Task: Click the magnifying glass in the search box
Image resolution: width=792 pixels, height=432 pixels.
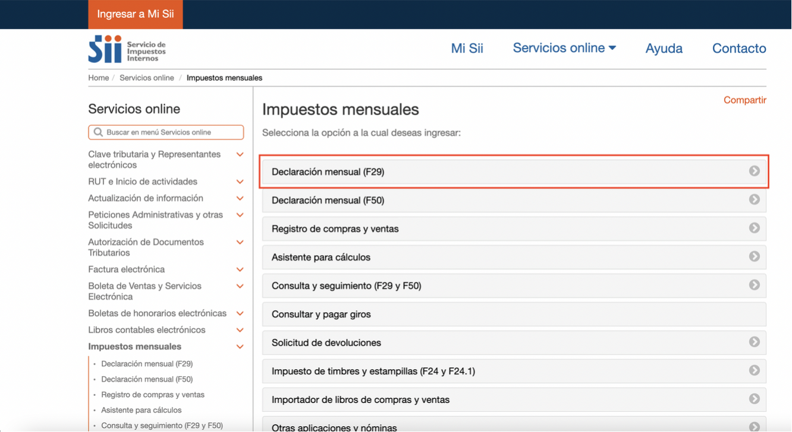Action: [x=98, y=132]
